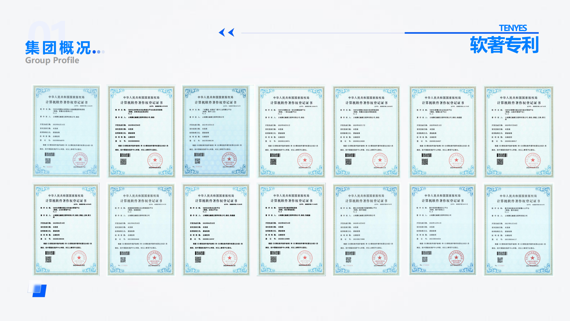570x321 pixels.
Task: Click the QR code on the 公交车管理平台 certificate
Action: click(x=48, y=259)
